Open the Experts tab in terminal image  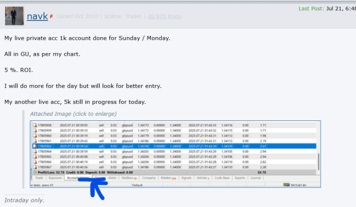point(240,178)
